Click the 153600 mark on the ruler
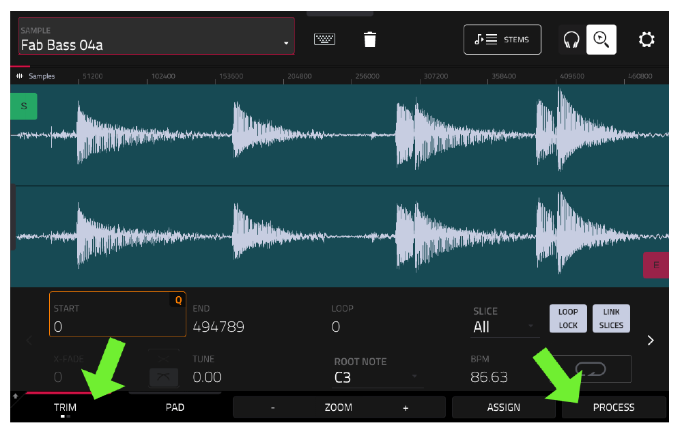680x434 pixels. (x=231, y=76)
